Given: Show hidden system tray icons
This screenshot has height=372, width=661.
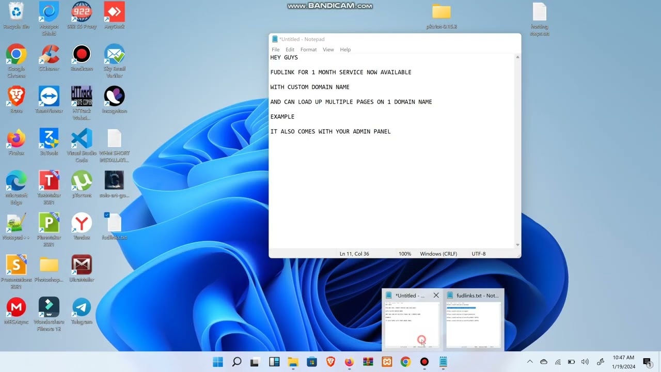Looking at the screenshot, I should click(530, 362).
